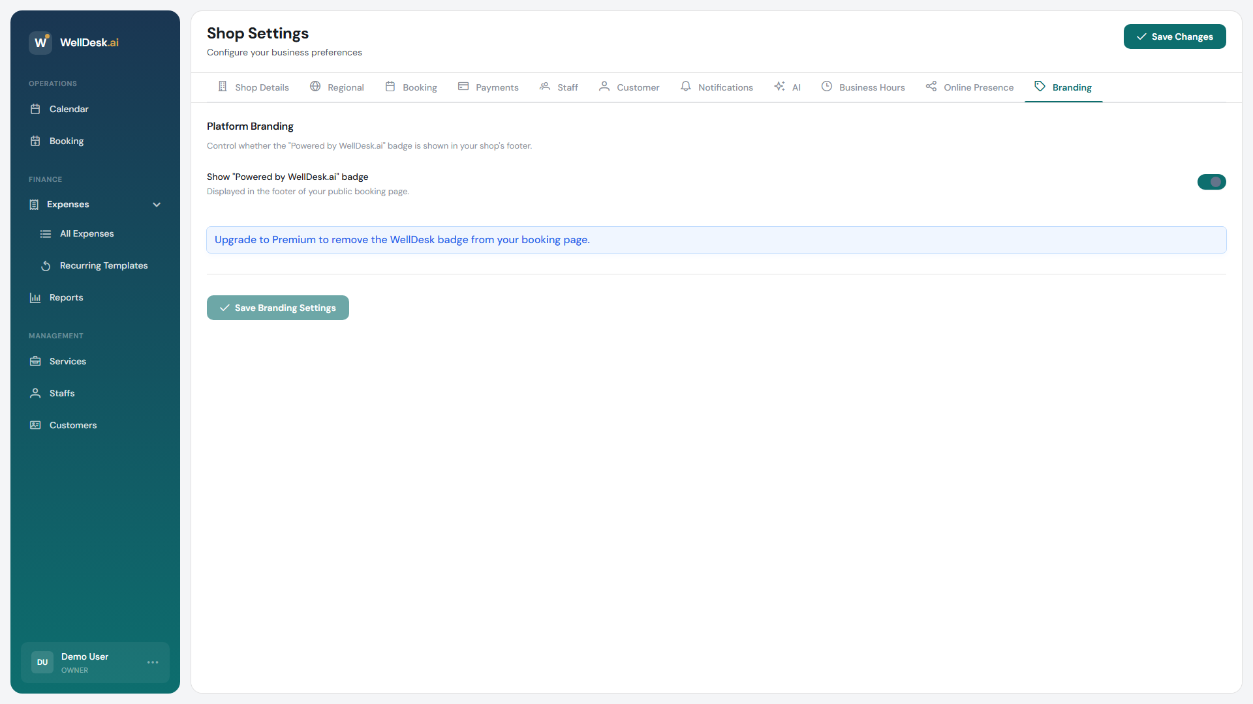This screenshot has height=704, width=1253.
Task: Open the Services briefcase icon
Action: 35,361
